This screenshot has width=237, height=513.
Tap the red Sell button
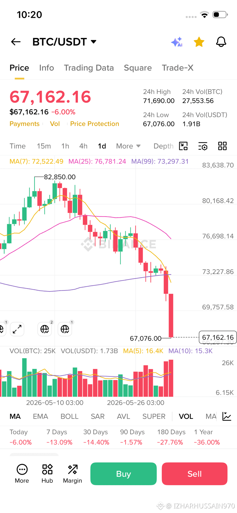[x=195, y=474]
